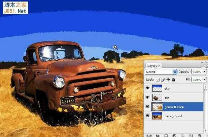Hide the car layer

(147, 97)
